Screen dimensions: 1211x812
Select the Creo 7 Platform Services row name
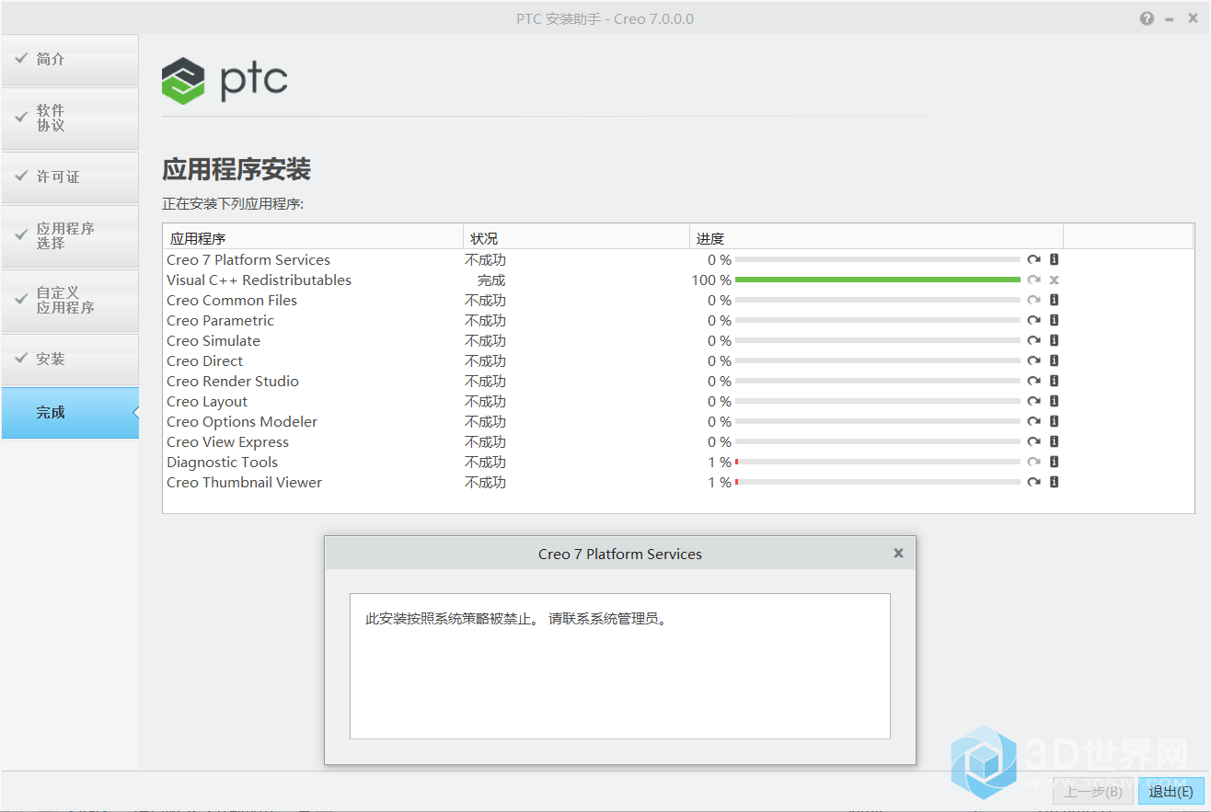248,260
